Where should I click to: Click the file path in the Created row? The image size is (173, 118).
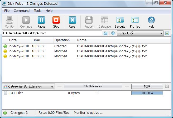coord(112,46)
